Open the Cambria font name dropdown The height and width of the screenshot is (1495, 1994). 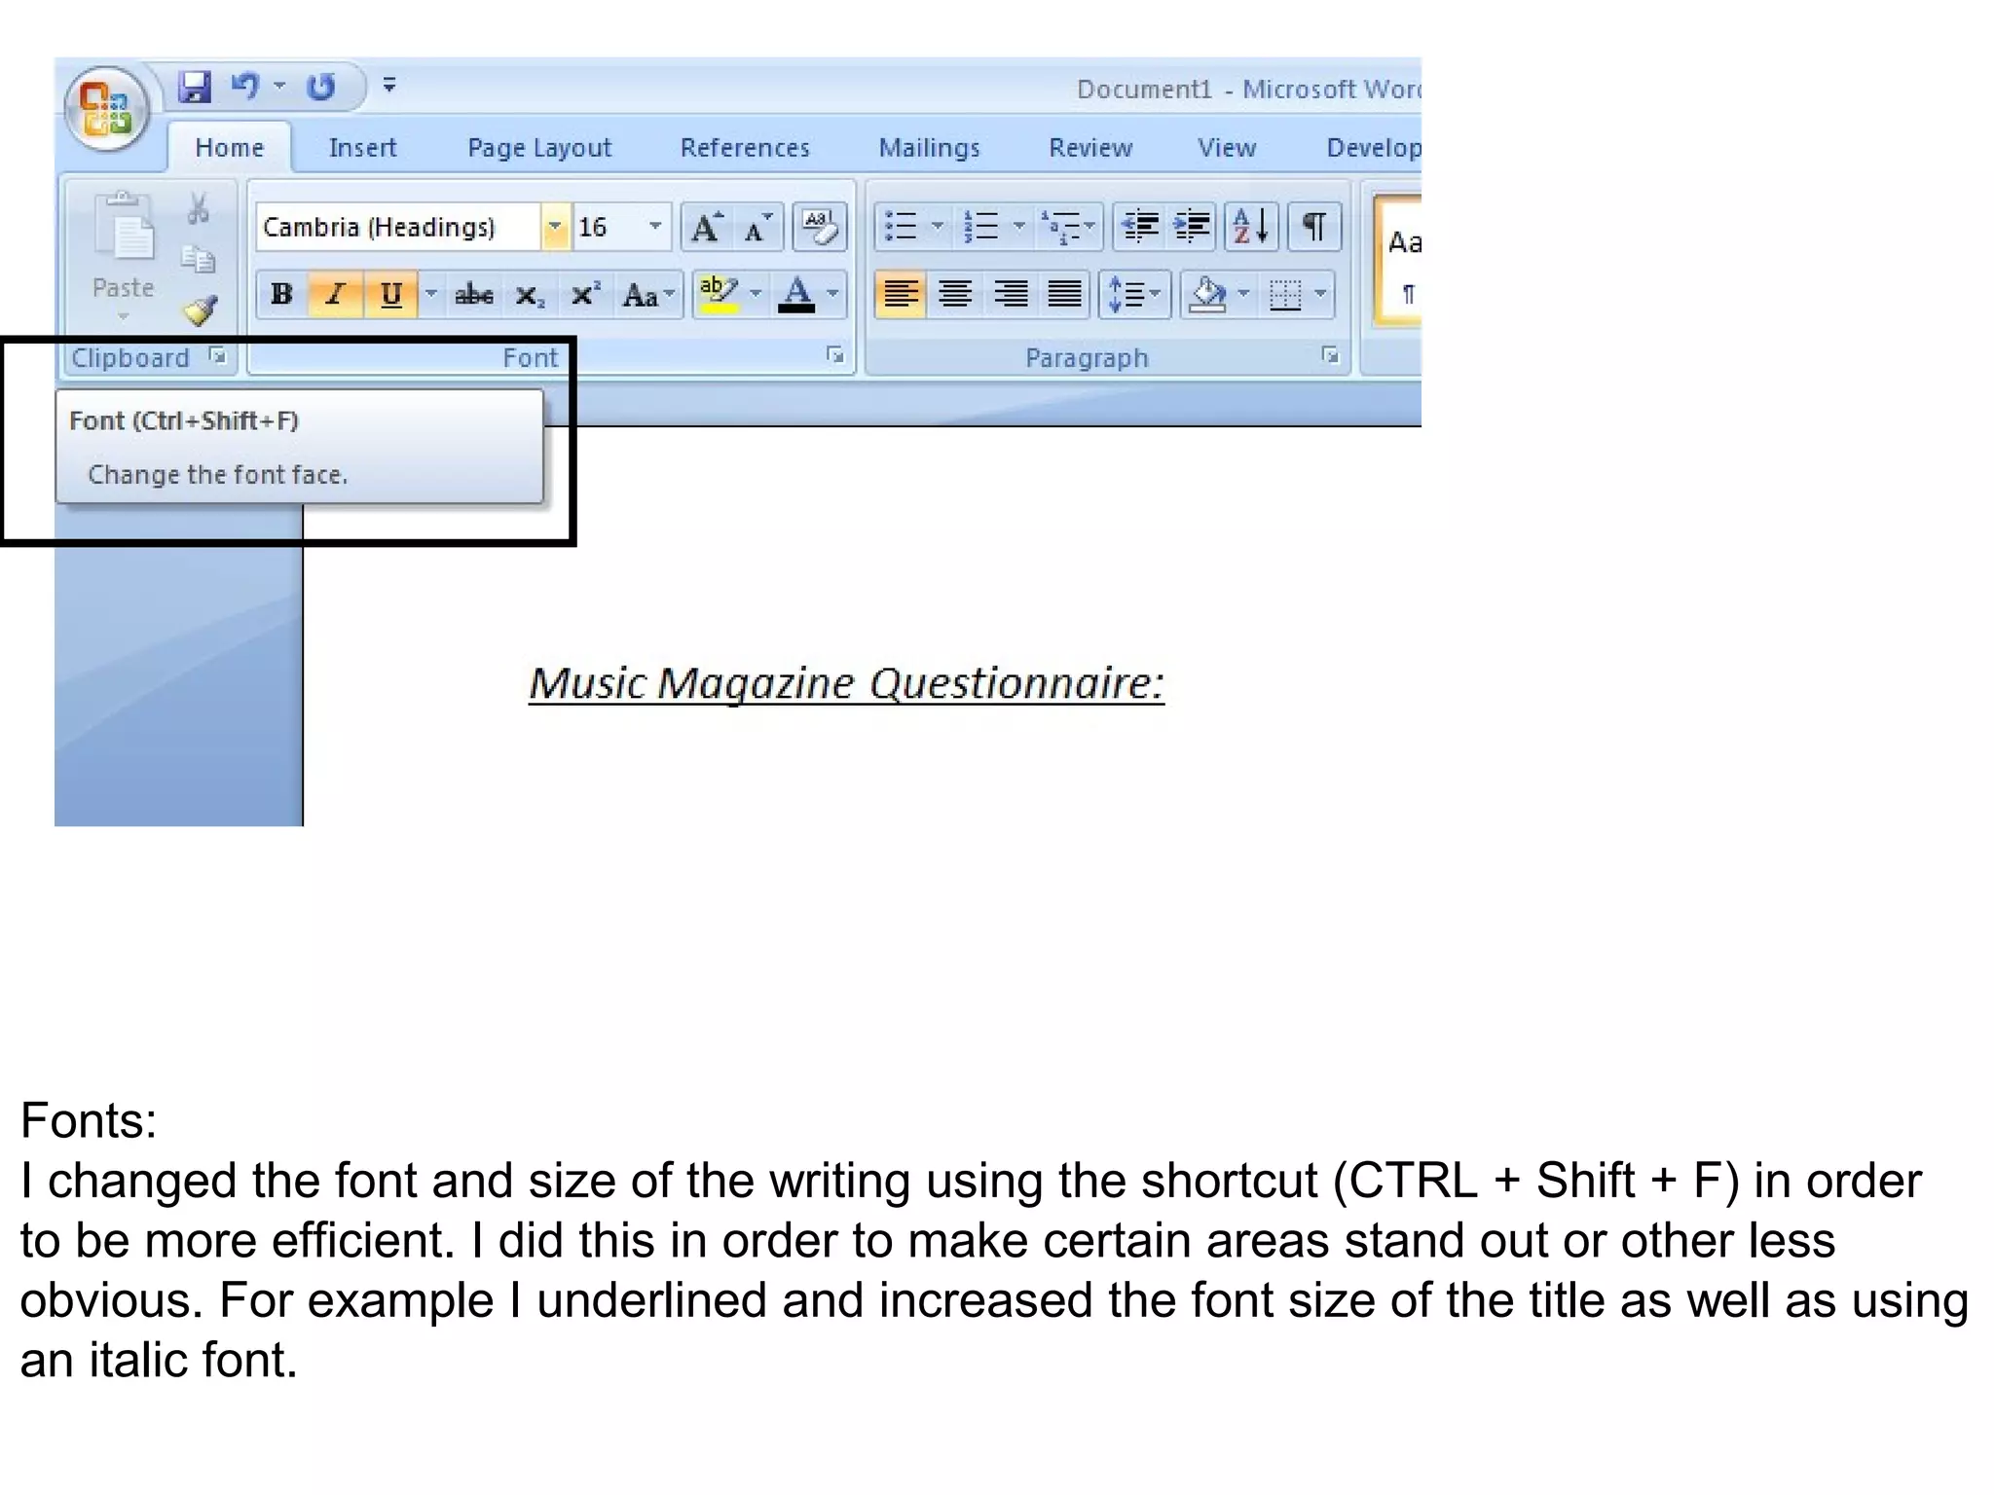point(555,228)
